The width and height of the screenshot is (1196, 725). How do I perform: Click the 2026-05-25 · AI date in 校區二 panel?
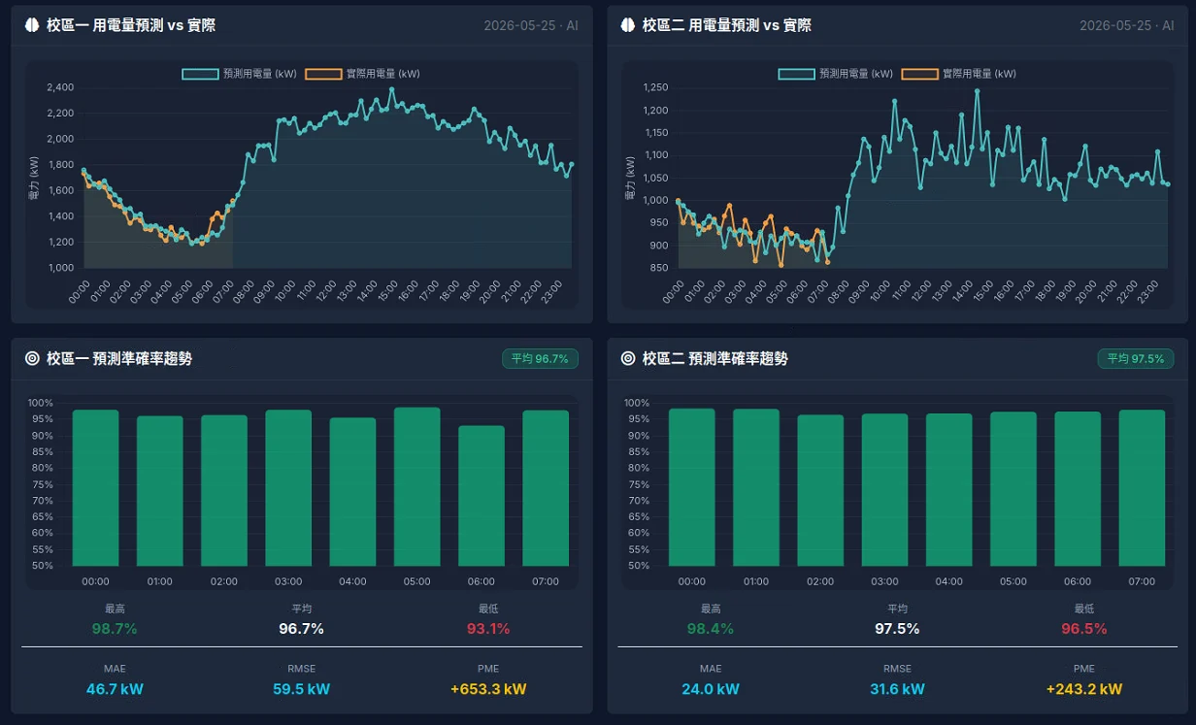point(1127,25)
